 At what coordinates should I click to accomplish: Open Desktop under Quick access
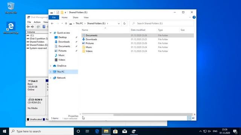coord(63,37)
